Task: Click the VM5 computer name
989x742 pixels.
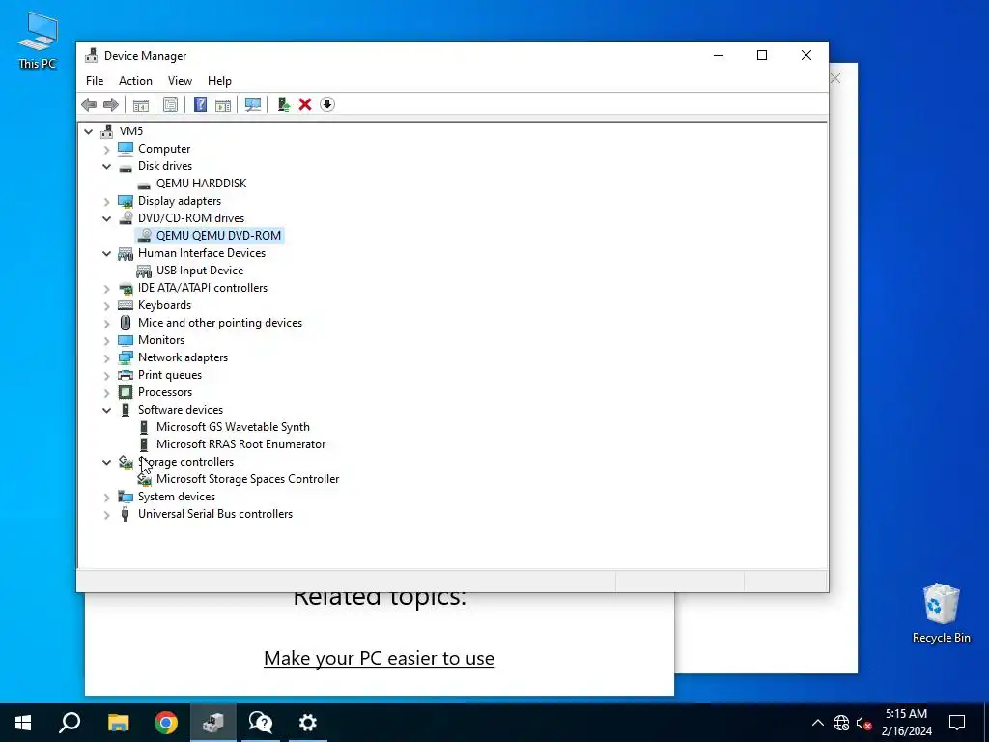Action: point(131,131)
